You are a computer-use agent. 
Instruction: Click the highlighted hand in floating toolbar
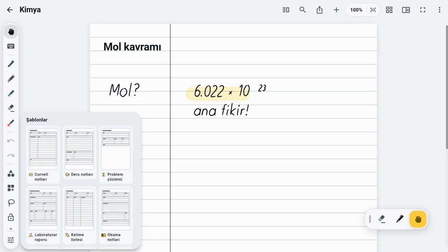pyautogui.click(x=418, y=219)
